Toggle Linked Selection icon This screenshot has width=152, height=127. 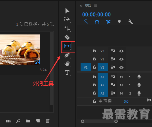pos(108,22)
